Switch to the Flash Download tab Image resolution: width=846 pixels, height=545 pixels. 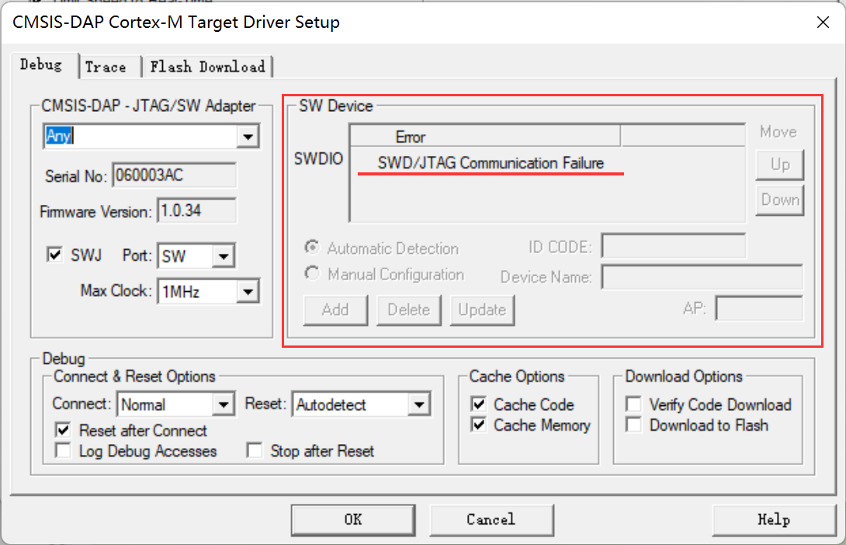[x=208, y=67]
